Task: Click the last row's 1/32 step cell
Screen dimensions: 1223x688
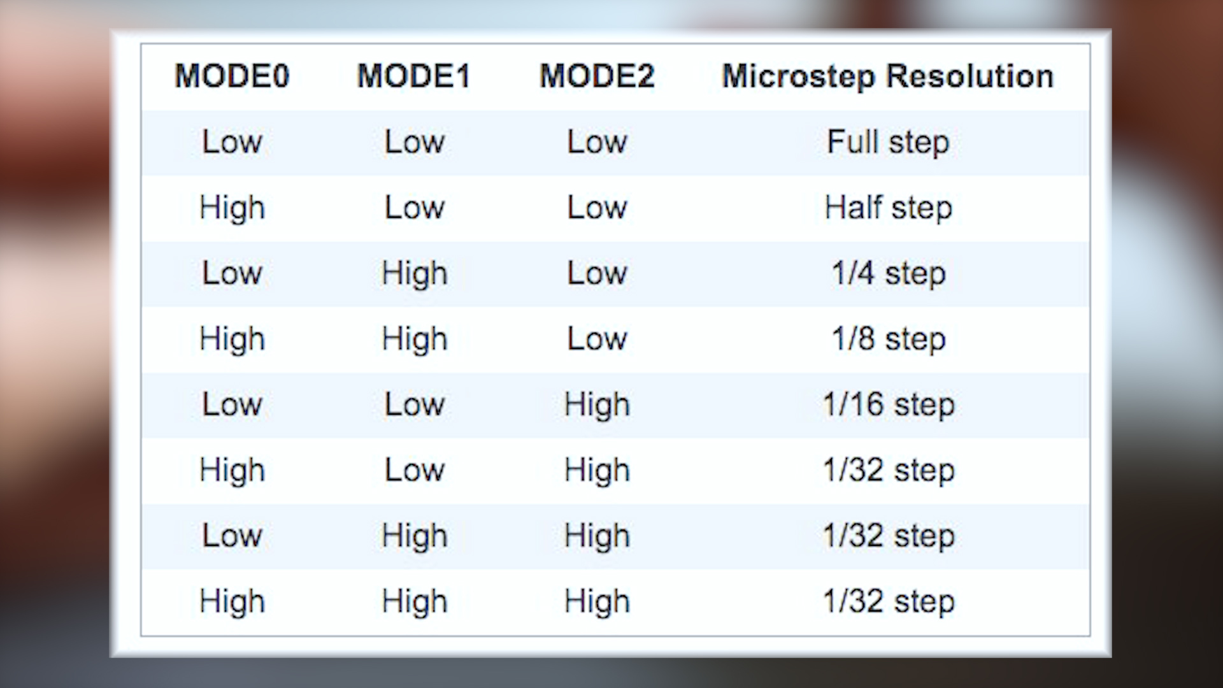Action: pos(887,601)
